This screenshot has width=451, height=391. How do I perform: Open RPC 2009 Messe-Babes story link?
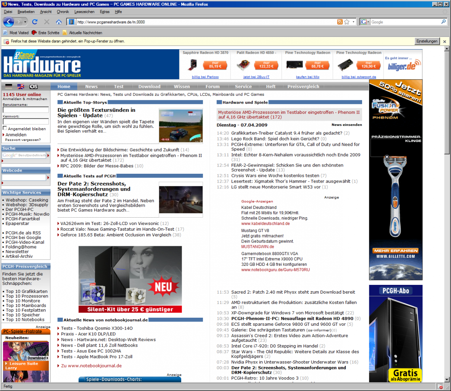click(x=97, y=166)
